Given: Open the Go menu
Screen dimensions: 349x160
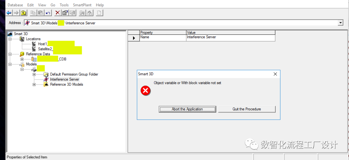Looking at the screenshot, I should pos(53,5).
